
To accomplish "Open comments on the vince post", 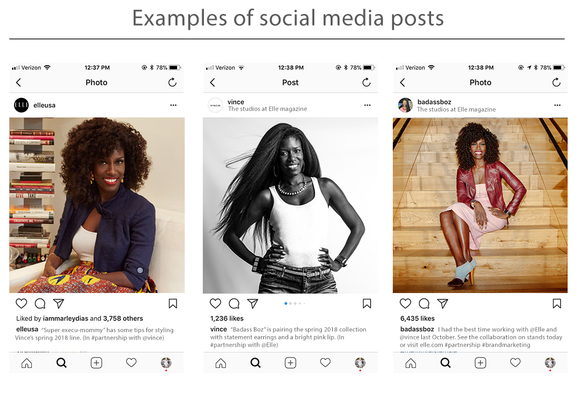I will pos(234,304).
